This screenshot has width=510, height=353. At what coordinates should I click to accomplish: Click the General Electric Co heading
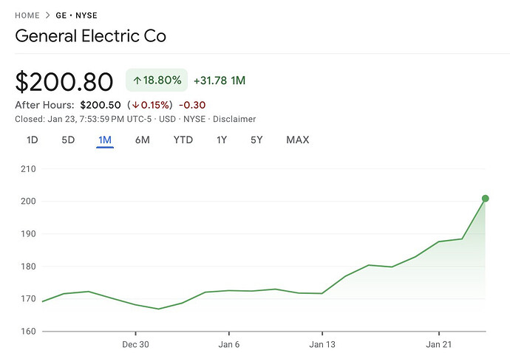coord(91,35)
